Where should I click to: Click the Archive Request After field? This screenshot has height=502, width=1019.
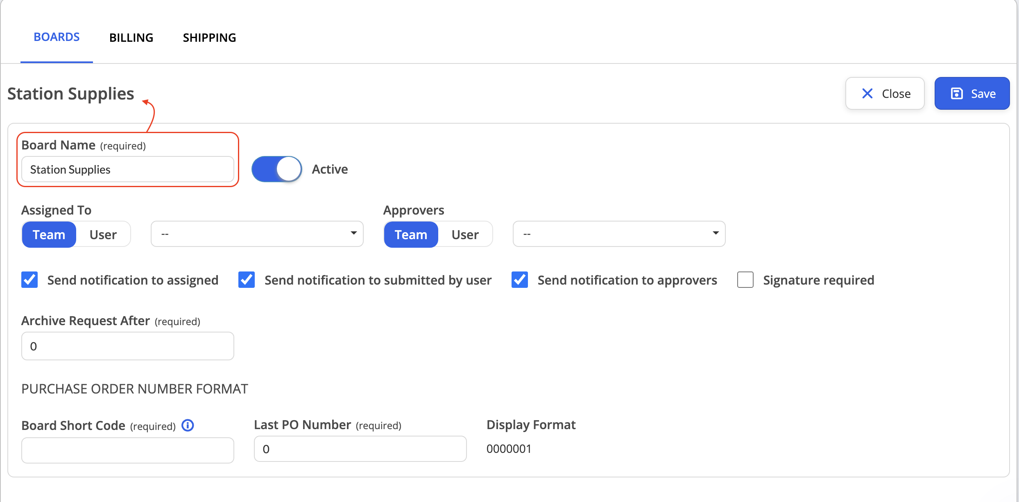pos(128,346)
